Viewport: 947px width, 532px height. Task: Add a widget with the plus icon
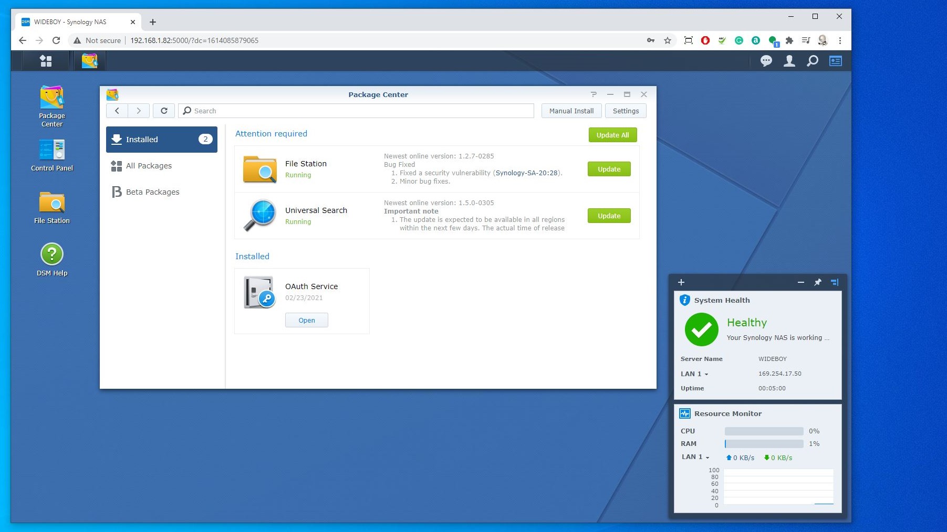tap(681, 282)
